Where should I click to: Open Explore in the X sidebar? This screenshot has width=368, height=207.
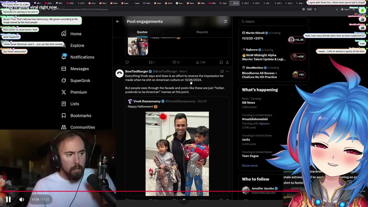coord(77,45)
